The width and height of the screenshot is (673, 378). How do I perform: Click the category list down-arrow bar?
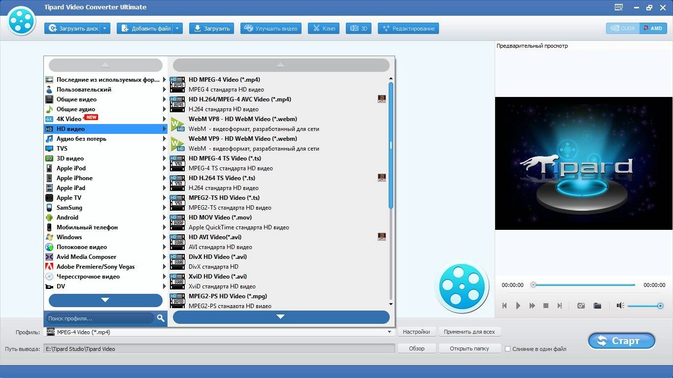click(105, 300)
